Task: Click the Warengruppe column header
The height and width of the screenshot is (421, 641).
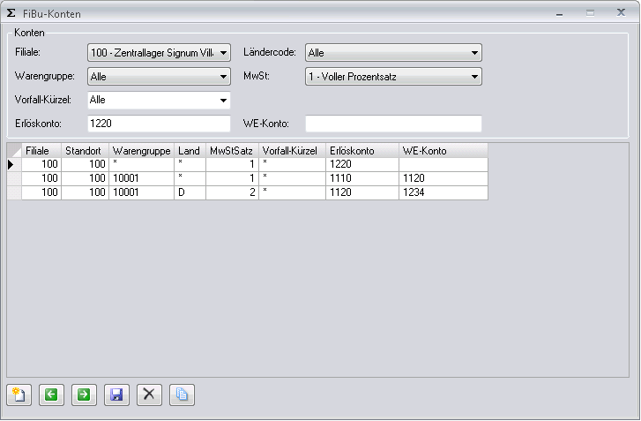Action: pos(141,150)
